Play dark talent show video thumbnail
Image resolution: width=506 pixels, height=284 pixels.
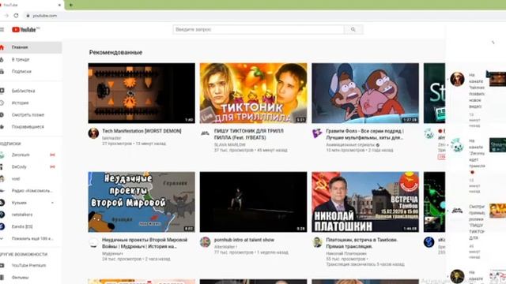tap(253, 202)
